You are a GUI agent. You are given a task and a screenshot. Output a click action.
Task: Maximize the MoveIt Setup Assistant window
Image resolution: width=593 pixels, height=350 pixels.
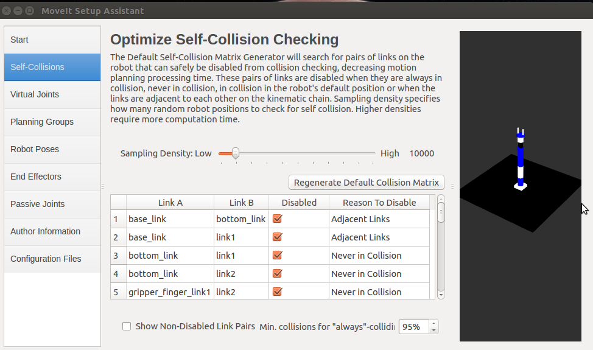click(x=29, y=11)
